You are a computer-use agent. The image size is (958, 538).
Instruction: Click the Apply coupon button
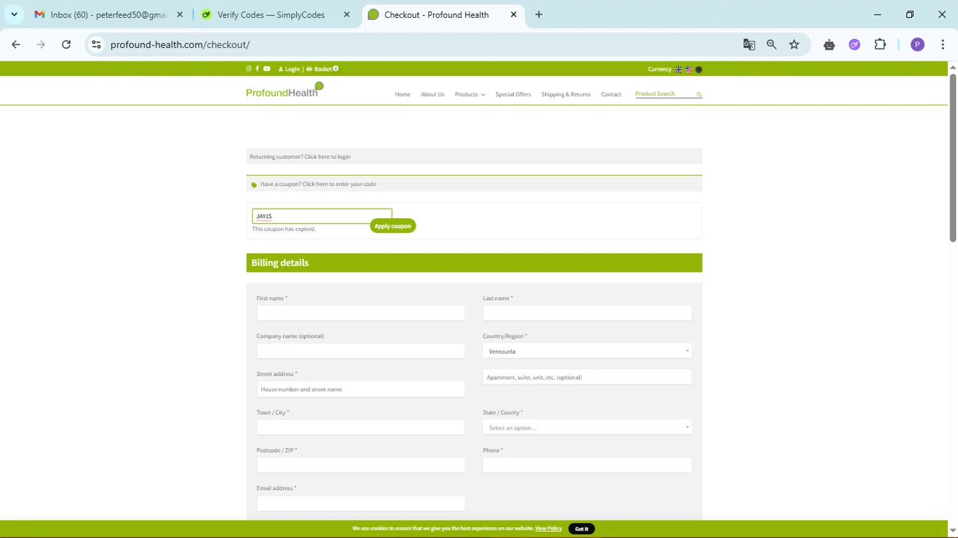pos(393,226)
